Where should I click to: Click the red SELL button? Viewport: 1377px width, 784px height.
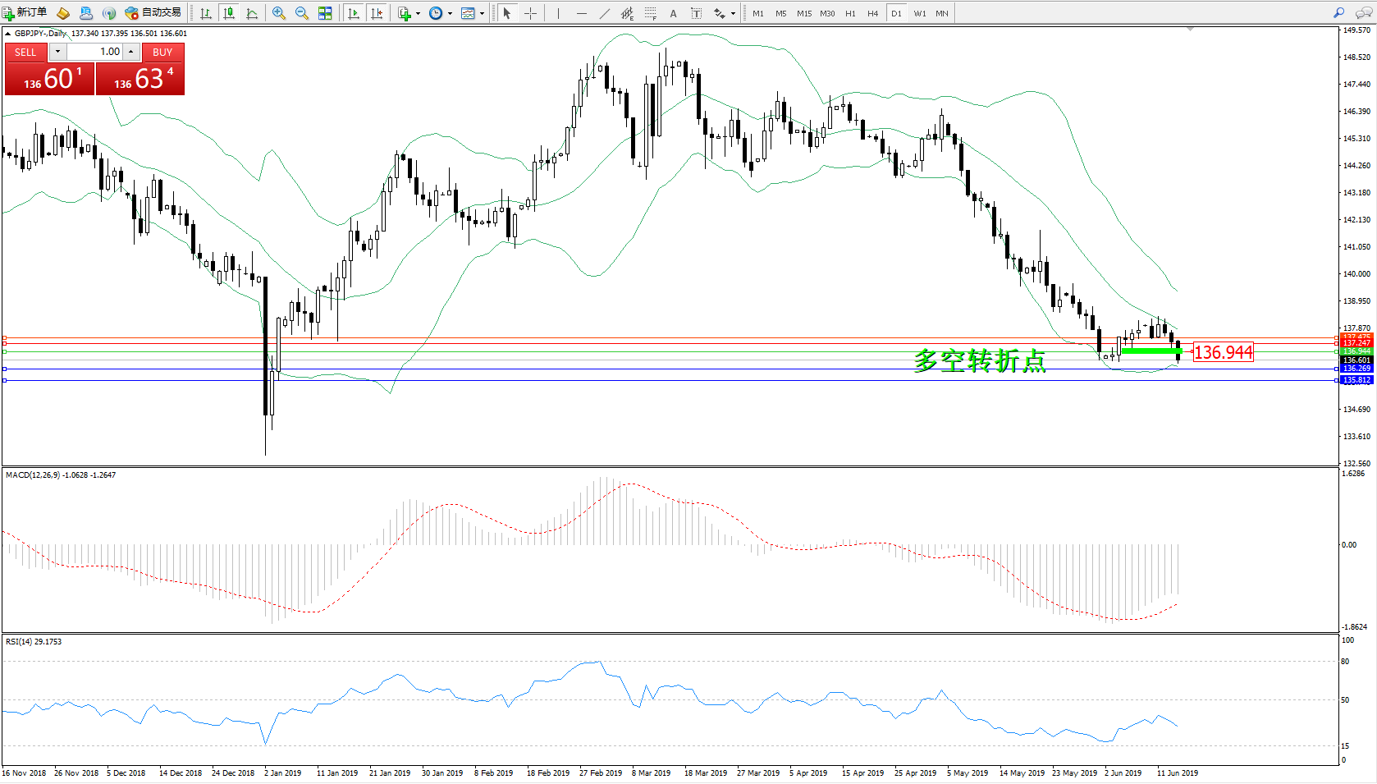(x=25, y=52)
